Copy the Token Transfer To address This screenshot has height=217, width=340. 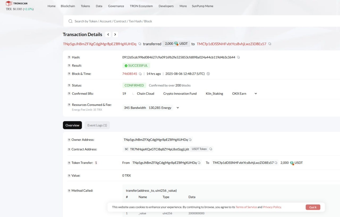click(276, 163)
